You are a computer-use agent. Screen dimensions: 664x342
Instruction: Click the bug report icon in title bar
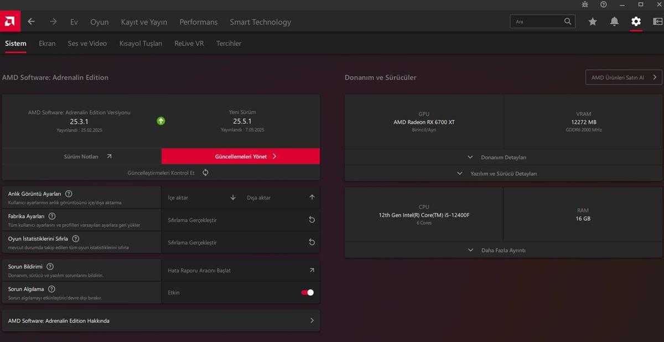[x=585, y=4]
